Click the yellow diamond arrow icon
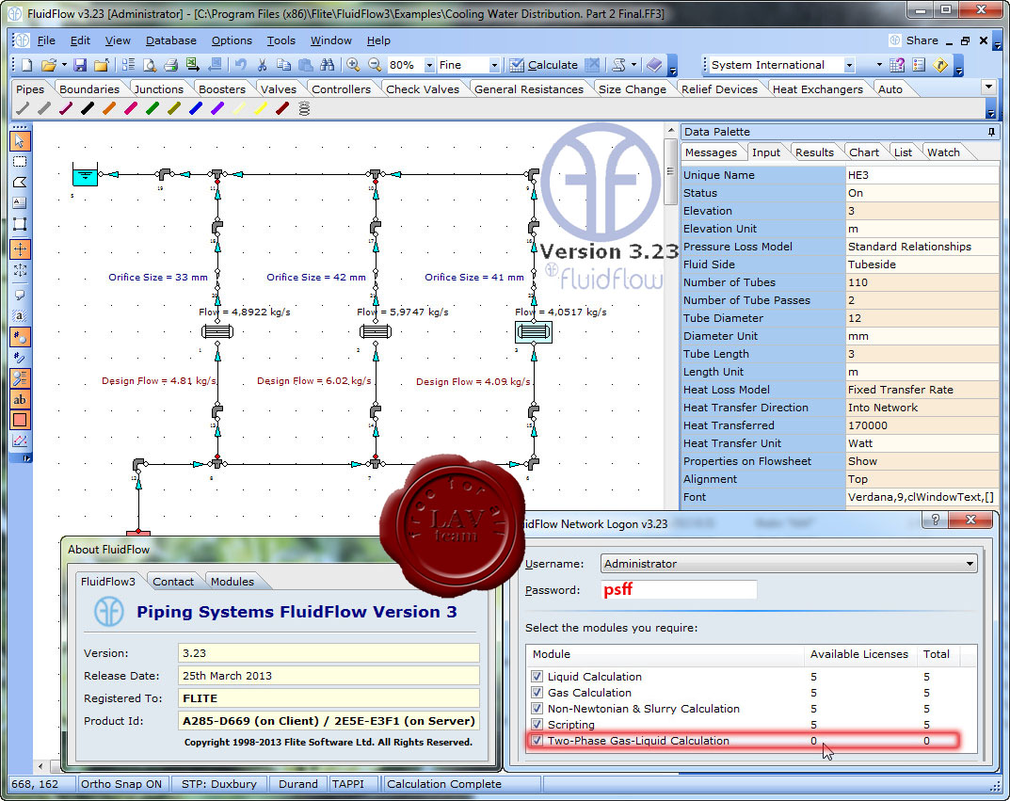 coord(940,65)
